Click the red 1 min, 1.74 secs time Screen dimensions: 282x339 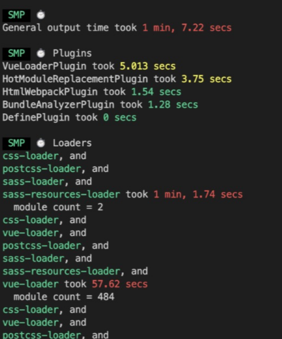198,194
